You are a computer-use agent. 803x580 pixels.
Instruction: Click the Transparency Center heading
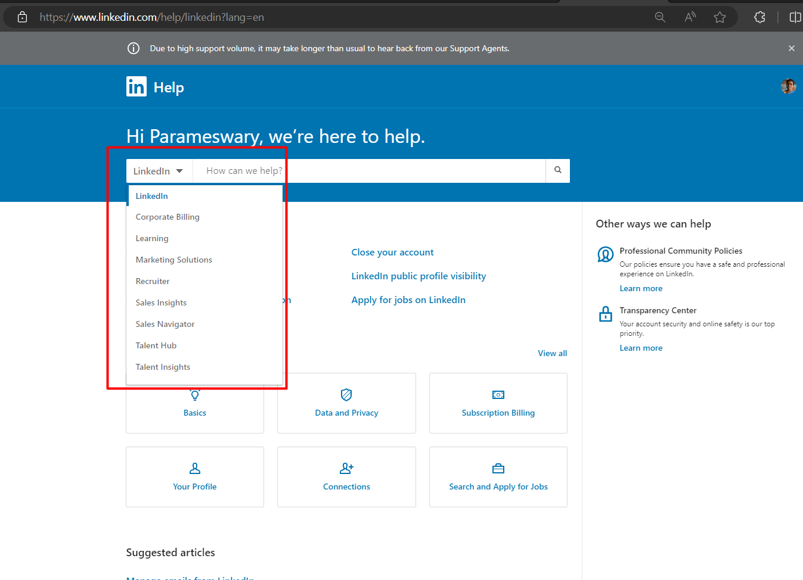(x=658, y=310)
